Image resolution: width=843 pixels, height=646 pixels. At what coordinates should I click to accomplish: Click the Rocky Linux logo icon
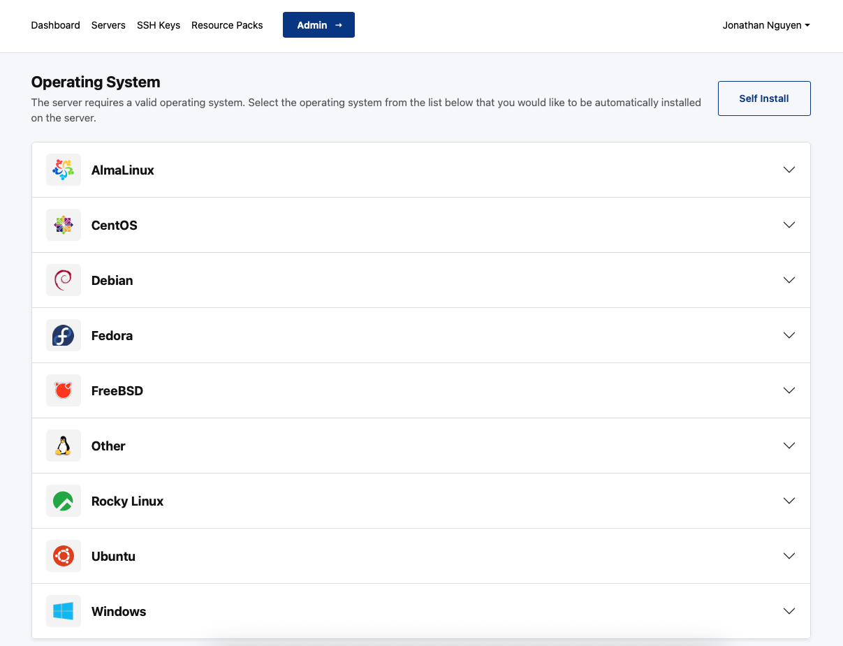point(64,501)
